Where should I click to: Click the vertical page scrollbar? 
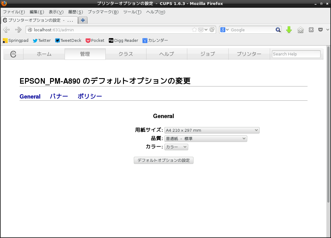pos(328,125)
